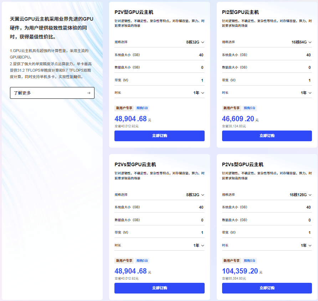Expand the 16核64G spec dropdown
The image size is (318, 301).
pyautogui.click(x=301, y=42)
